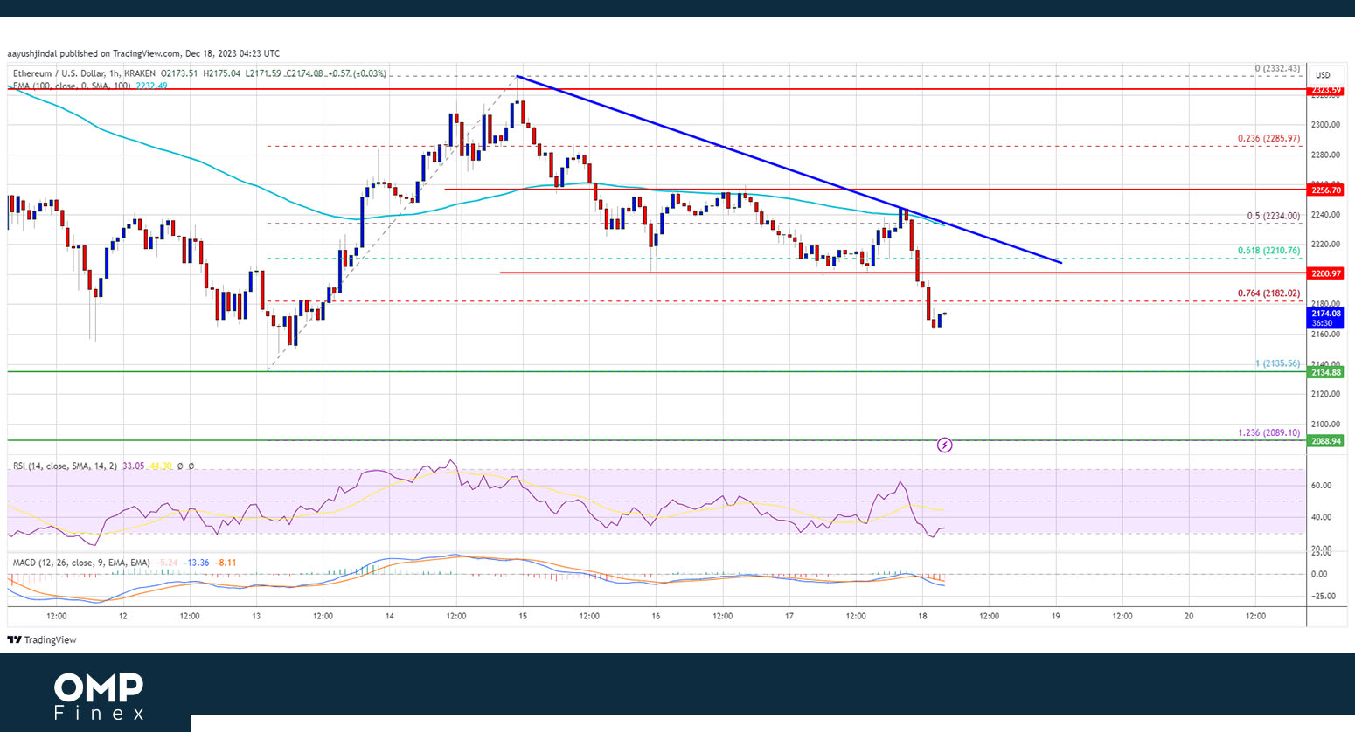
Task: Click the date label 17 on time axis
Action: coord(789,616)
